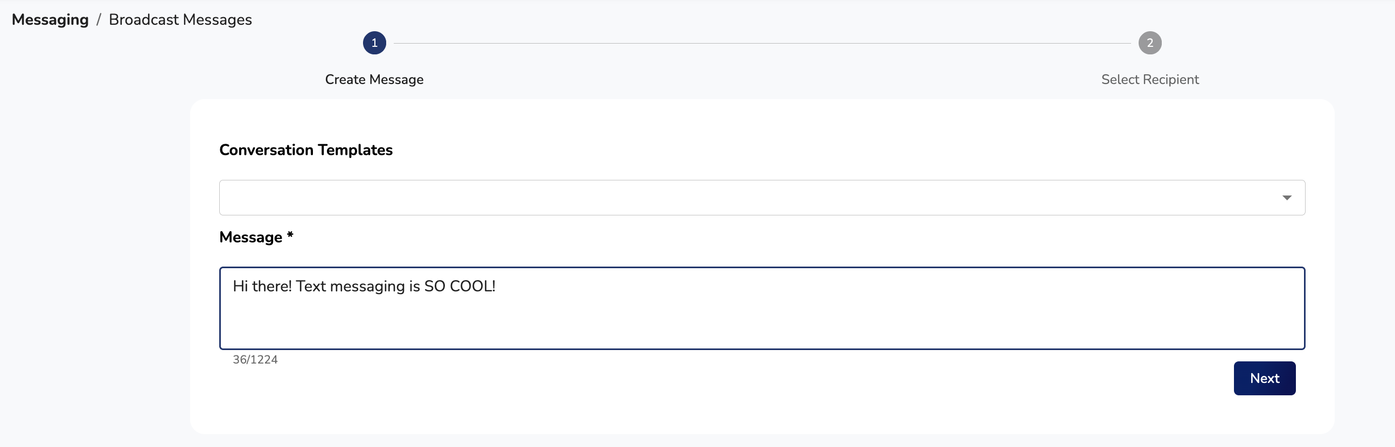Screen dimensions: 1395x447
Task: Switch to the Select Recipient step
Action: [1150, 80]
